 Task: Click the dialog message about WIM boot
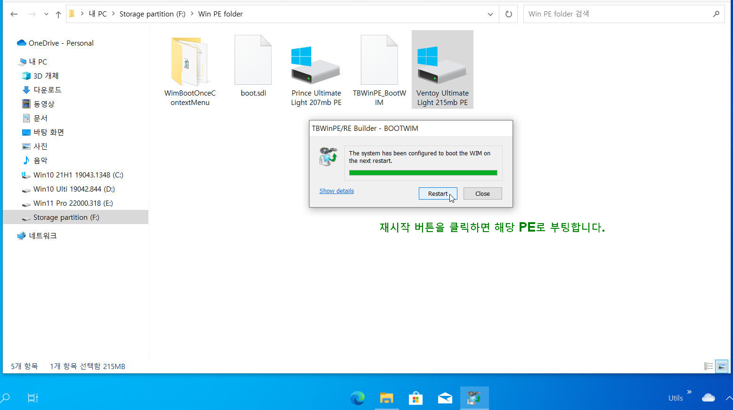point(420,157)
